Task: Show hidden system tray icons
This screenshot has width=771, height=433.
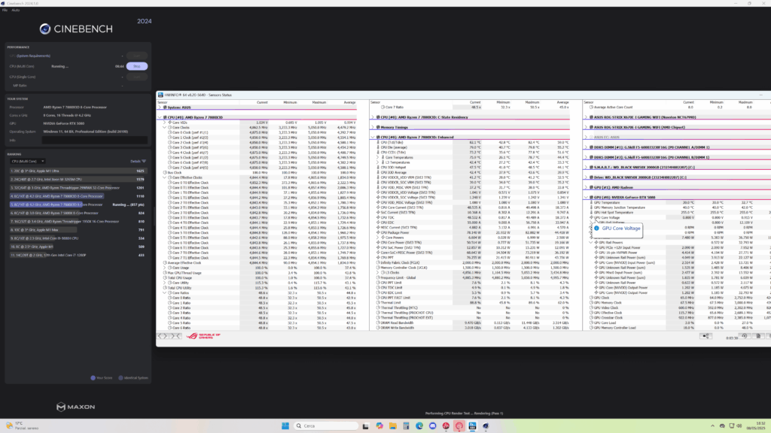Action: (x=712, y=425)
